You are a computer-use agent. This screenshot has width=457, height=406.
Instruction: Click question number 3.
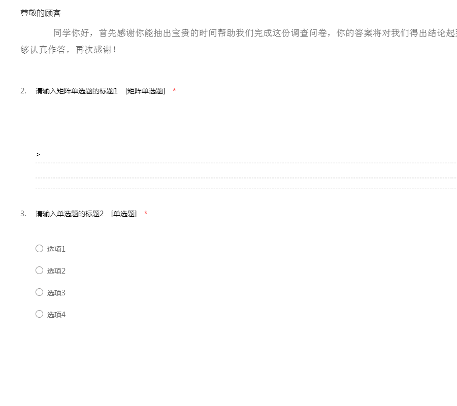23,214
